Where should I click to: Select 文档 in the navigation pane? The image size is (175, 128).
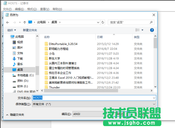coord(20,53)
